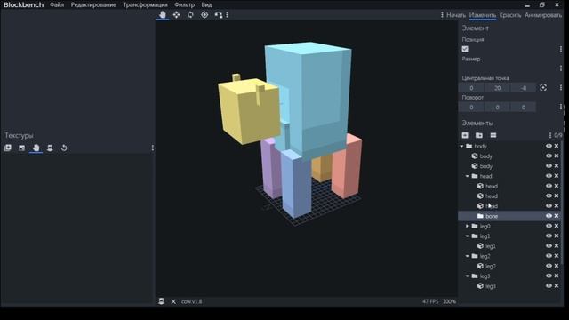Toggle the X export icon on leg0 row

tap(557, 226)
